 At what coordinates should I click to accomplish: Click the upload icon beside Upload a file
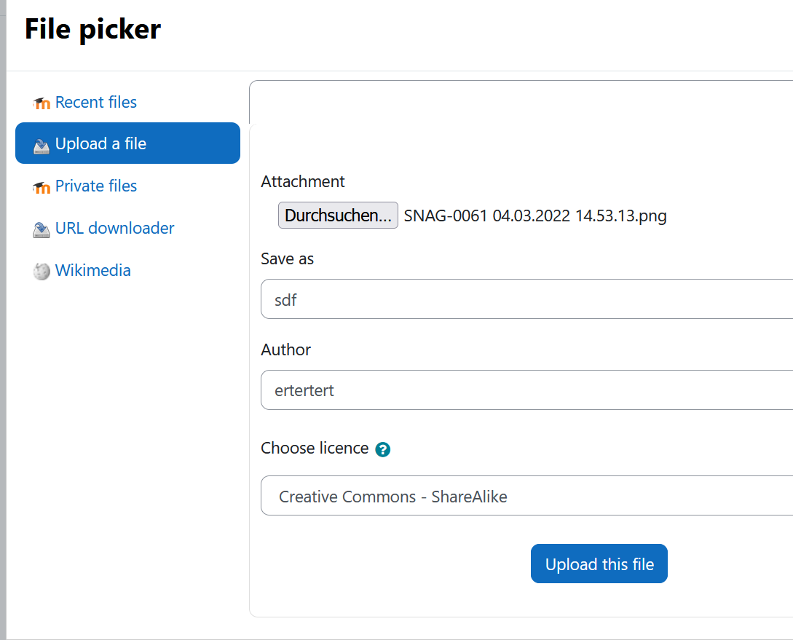click(x=42, y=146)
